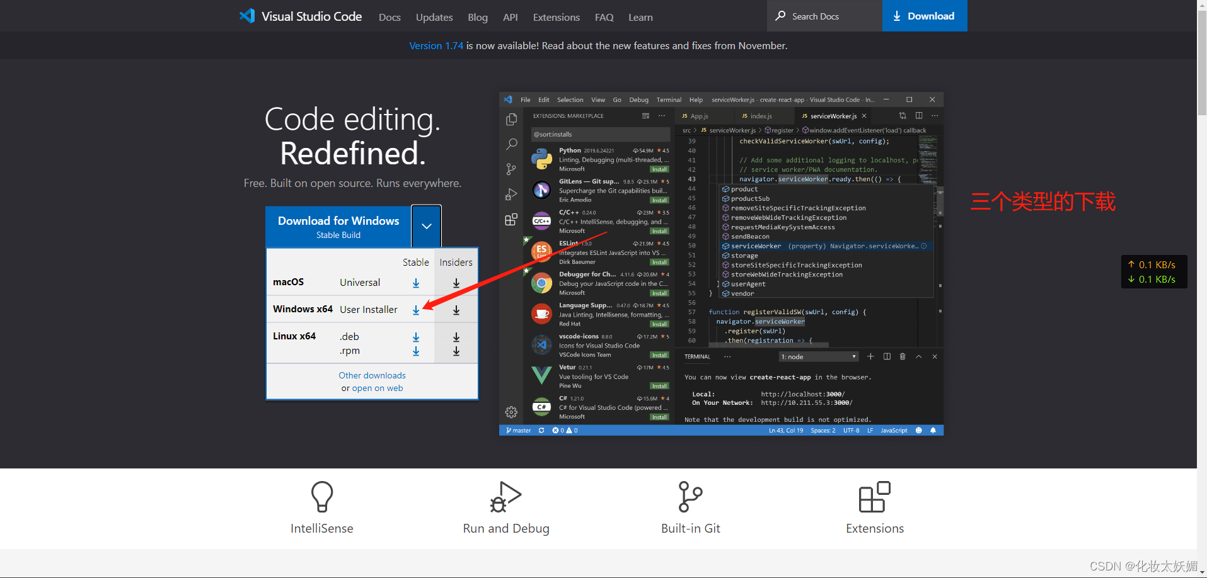Kill the terminal using the trash icon

[902, 356]
